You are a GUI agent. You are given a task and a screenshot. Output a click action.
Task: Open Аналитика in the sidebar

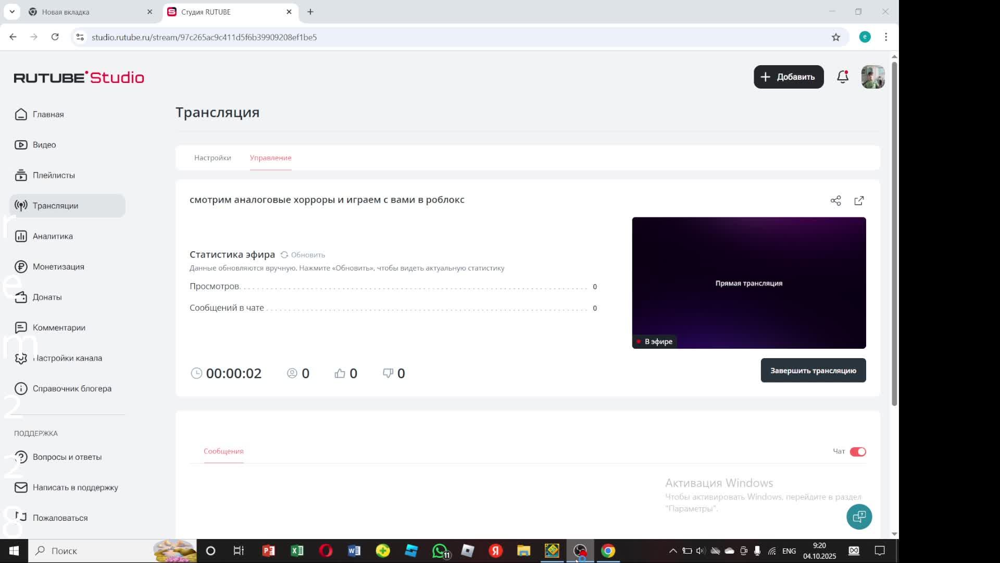(x=53, y=236)
